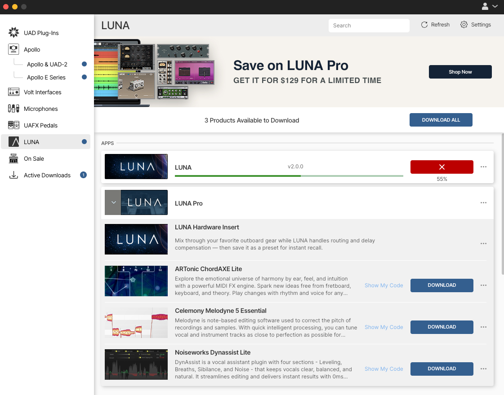Click the LUNA download progress bar
Image resolution: width=504 pixels, height=395 pixels.
point(289,176)
